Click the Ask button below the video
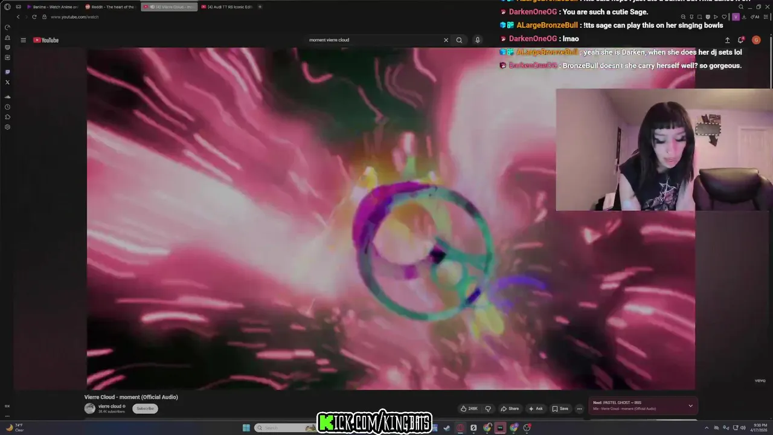Screen dimensions: 773x435 [536, 408]
